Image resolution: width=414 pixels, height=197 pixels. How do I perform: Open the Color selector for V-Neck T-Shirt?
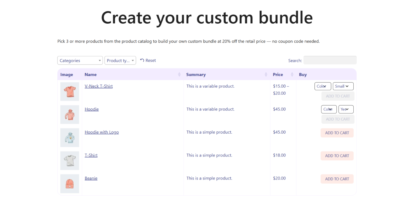coord(323,86)
